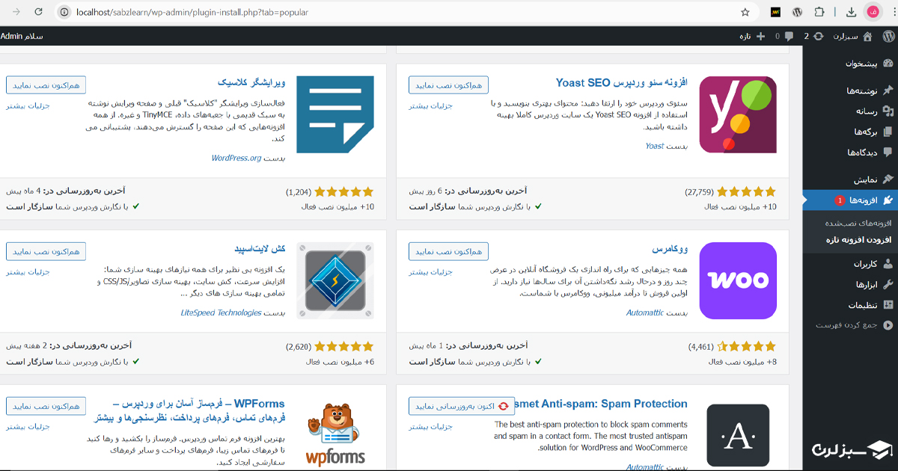Open the Users (کاربران) sidebar item

coord(849,264)
